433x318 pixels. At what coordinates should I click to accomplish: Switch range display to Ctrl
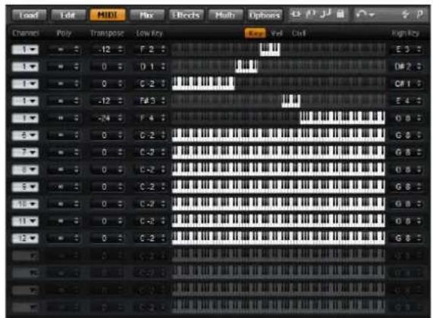point(299,33)
